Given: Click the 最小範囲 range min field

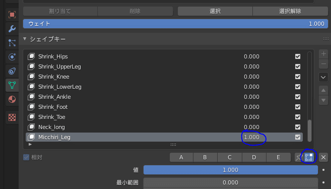Looking at the screenshot, I should coord(231,182).
